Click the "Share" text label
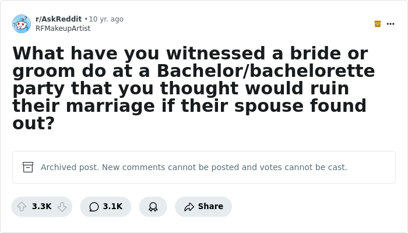The height and width of the screenshot is (233, 408). 210,206
